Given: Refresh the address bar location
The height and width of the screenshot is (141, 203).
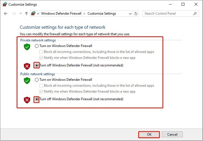Looking at the screenshot, I should tap(136, 14).
